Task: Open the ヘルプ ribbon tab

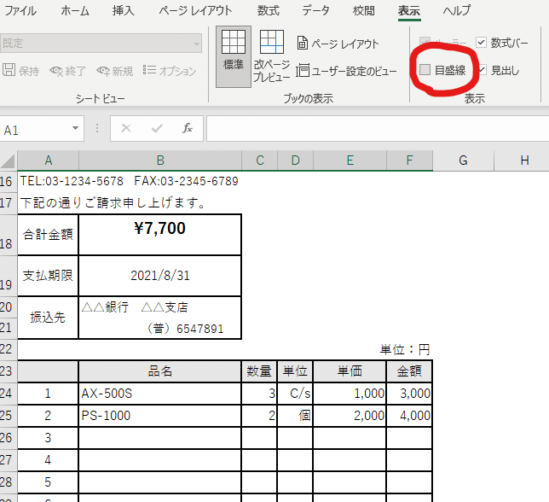Action: (457, 10)
